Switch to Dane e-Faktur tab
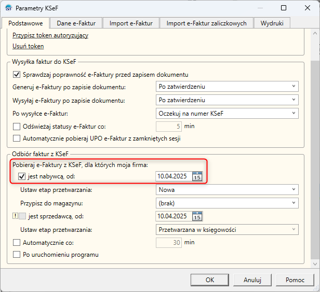 pyautogui.click(x=76, y=23)
